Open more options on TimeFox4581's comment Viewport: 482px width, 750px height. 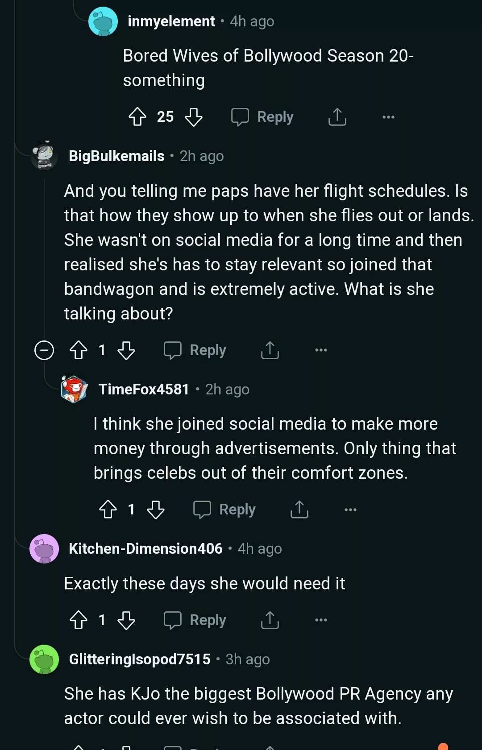pos(350,510)
